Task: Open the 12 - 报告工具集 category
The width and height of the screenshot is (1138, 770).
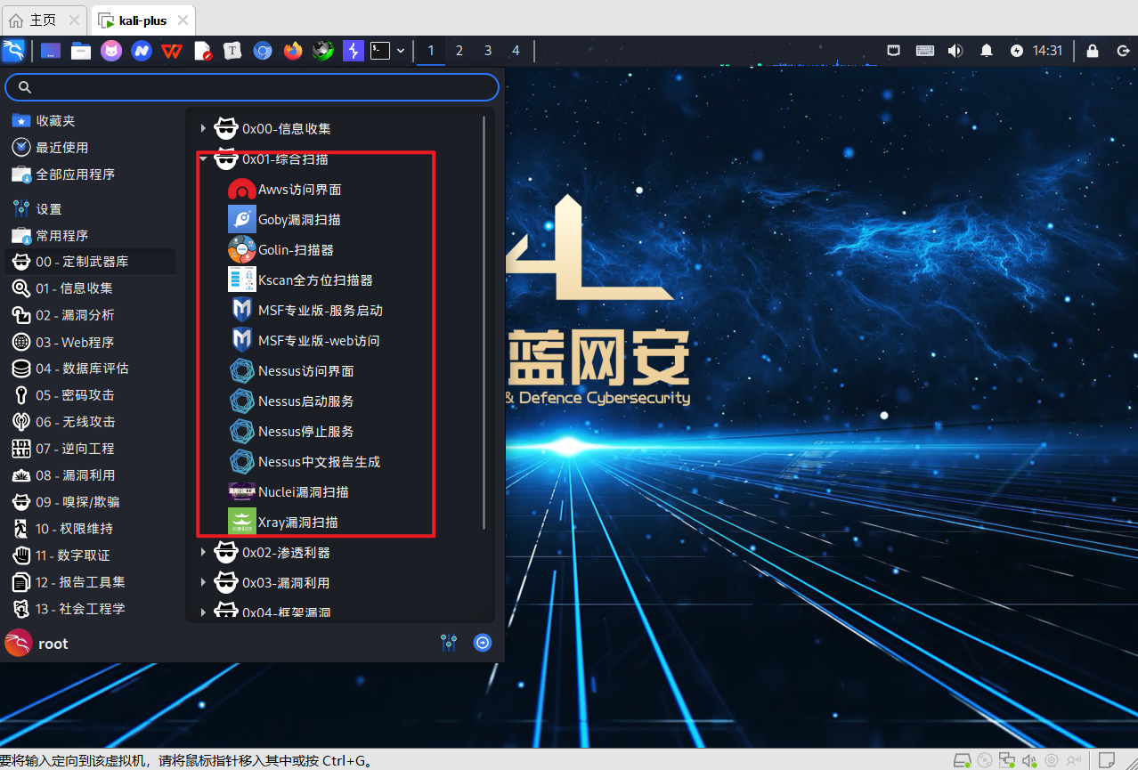Action: pos(92,582)
